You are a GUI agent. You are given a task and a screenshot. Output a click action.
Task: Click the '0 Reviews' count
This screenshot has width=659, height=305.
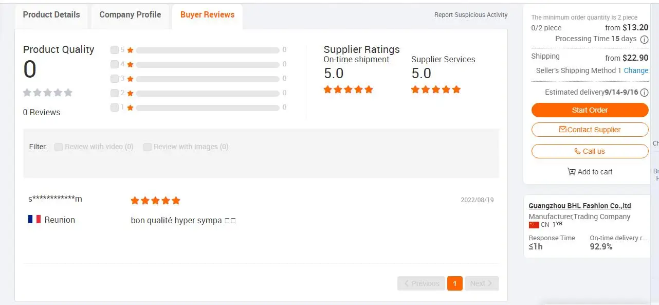click(42, 113)
